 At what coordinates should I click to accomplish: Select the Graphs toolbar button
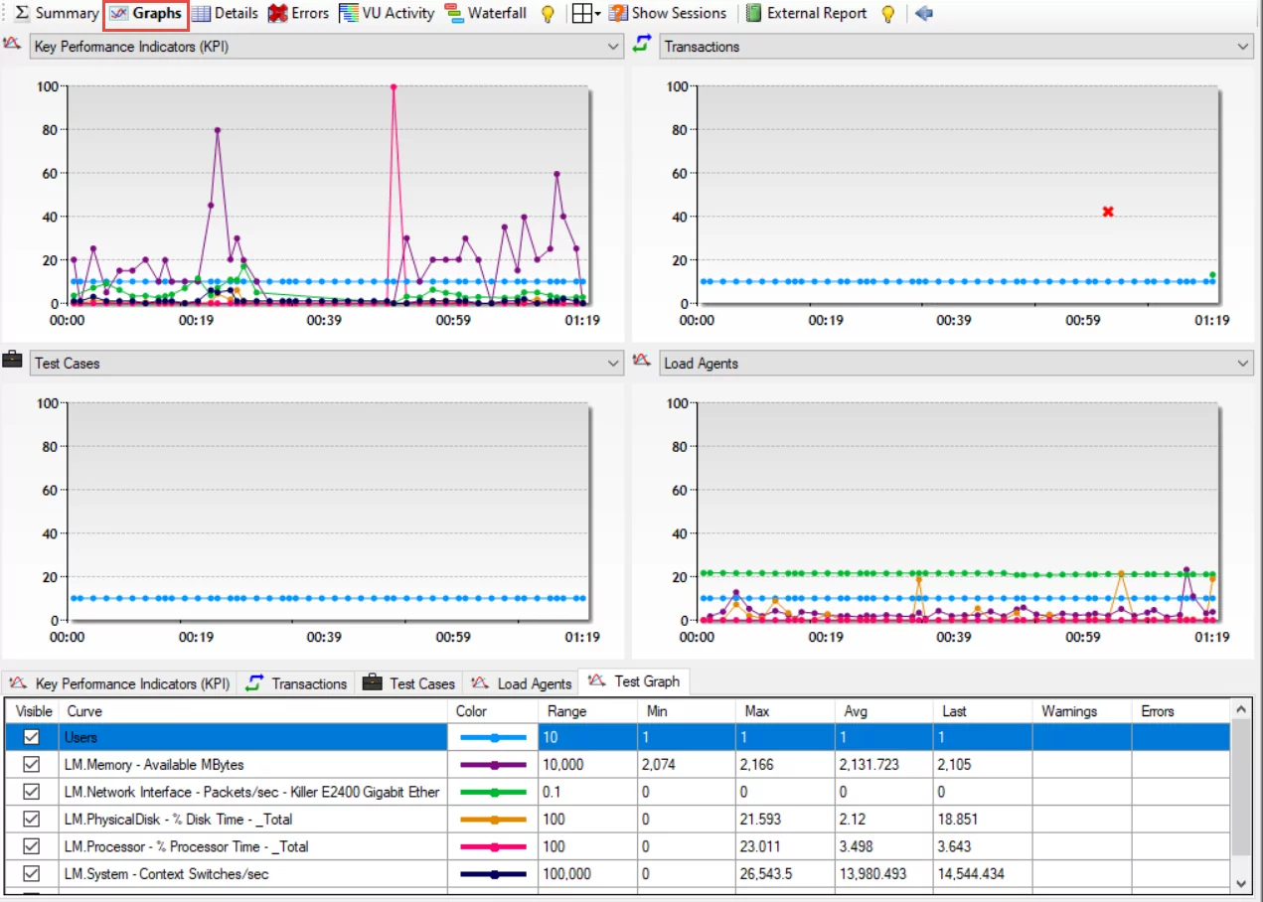tap(146, 14)
